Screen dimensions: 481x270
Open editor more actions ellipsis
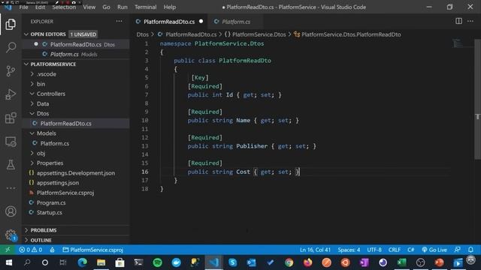[x=470, y=21]
